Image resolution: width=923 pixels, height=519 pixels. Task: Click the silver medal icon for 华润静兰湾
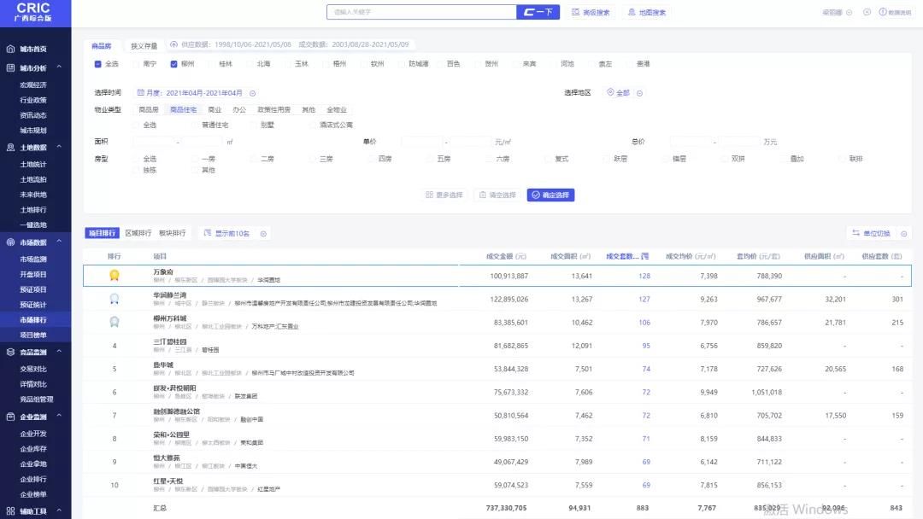[x=115, y=299]
